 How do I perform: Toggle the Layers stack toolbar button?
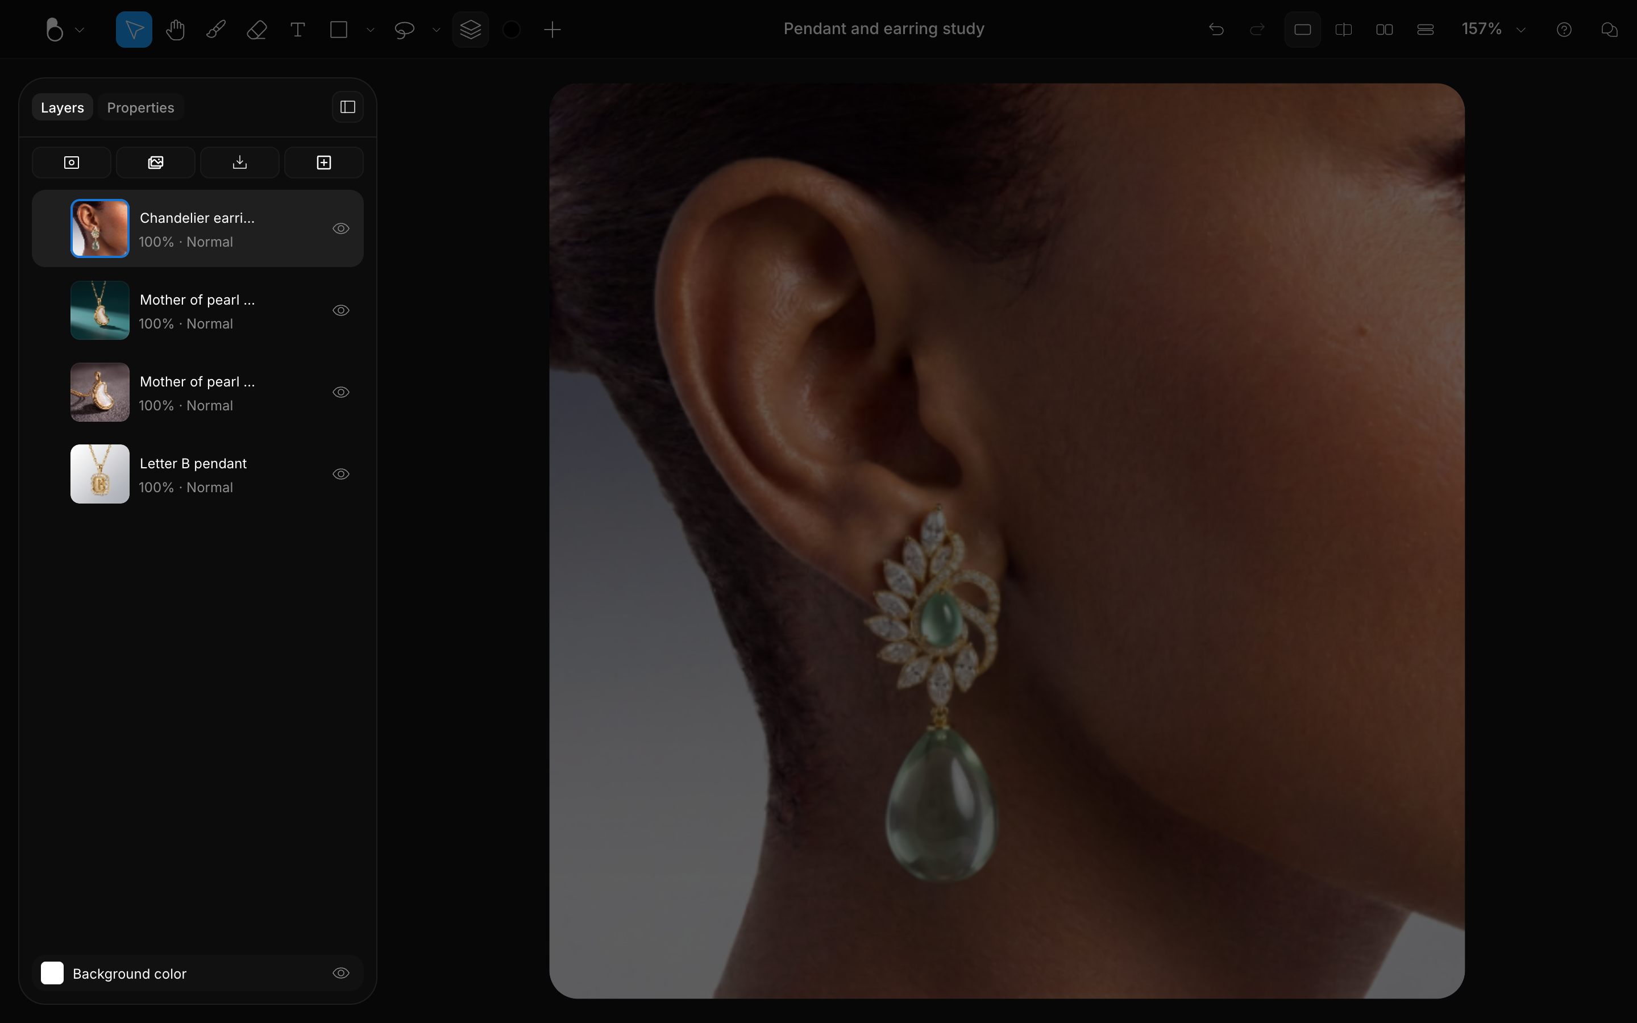(x=471, y=30)
